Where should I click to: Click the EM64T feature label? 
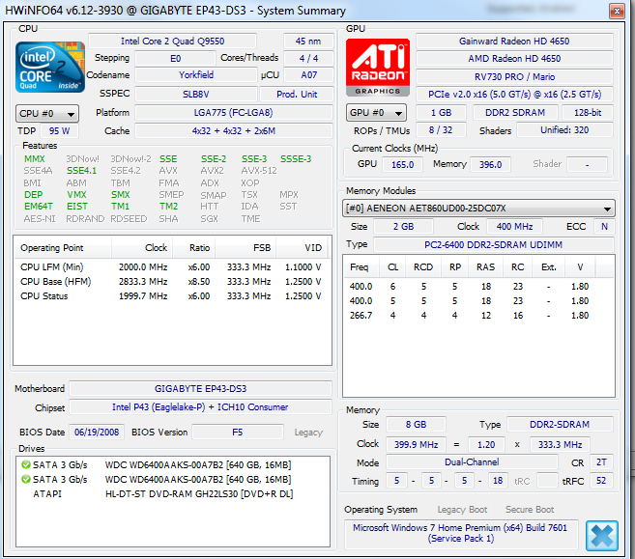click(x=39, y=207)
